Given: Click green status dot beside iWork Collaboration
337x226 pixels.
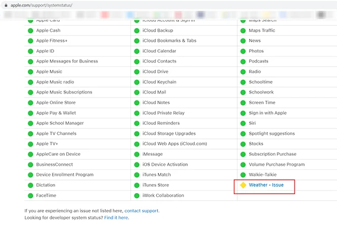Looking at the screenshot, I should tap(137, 196).
